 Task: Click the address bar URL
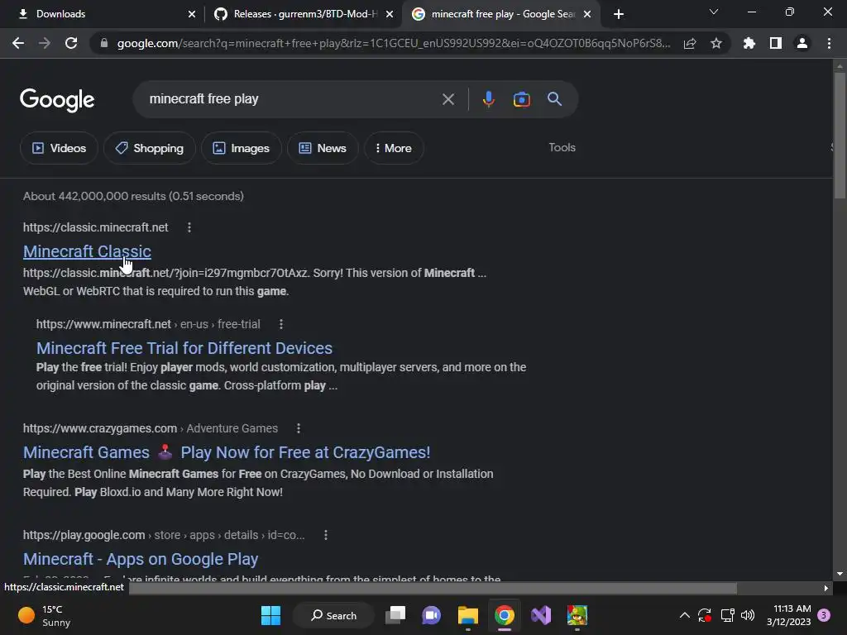pyautogui.click(x=394, y=43)
